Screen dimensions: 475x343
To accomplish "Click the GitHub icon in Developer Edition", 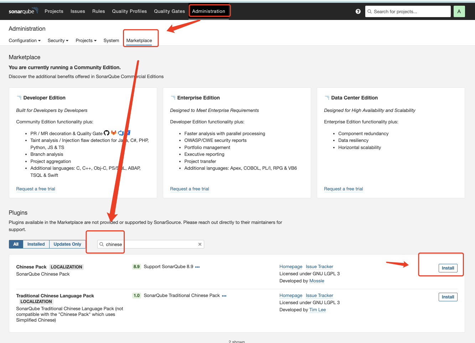I will (107, 133).
